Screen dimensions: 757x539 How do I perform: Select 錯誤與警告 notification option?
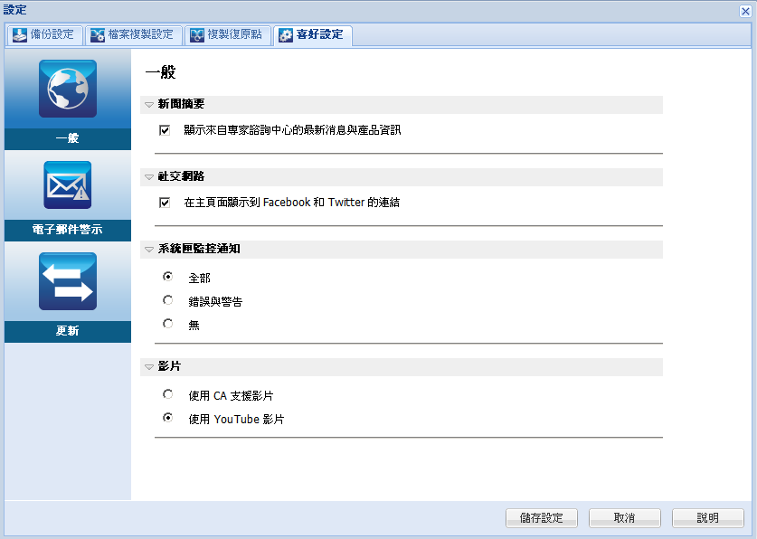click(166, 300)
